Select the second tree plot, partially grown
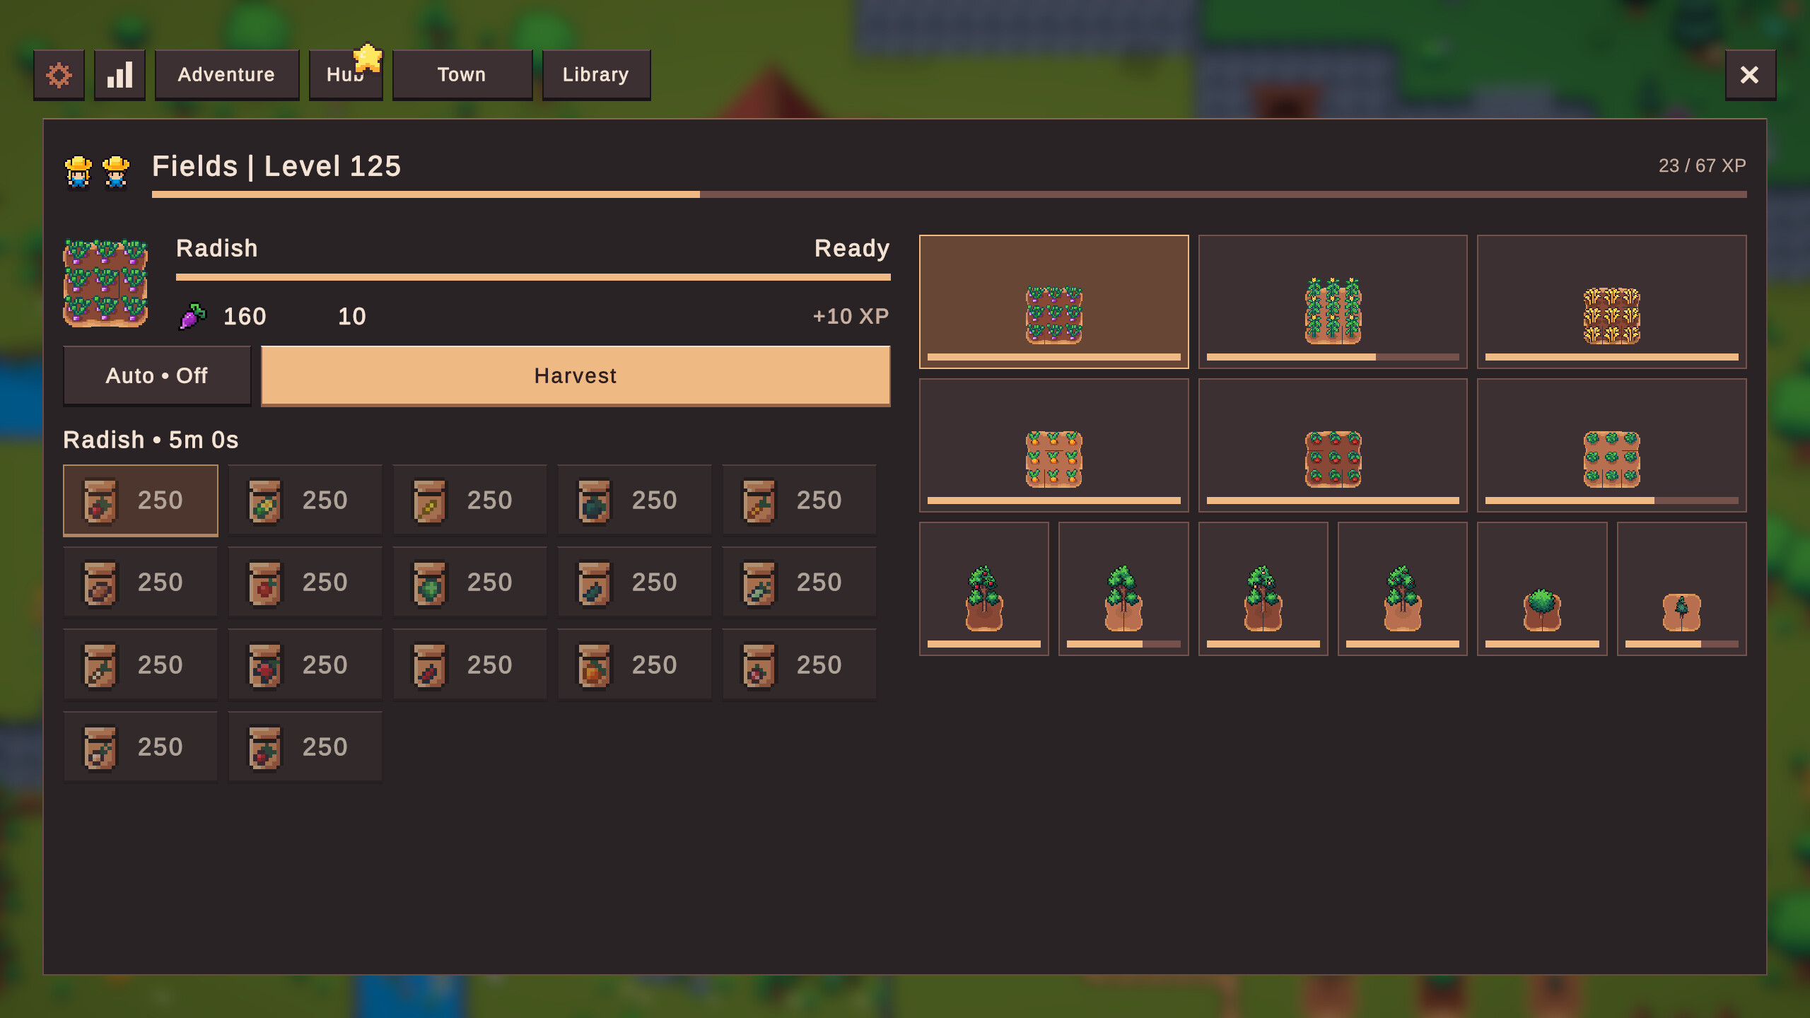 click(x=1123, y=589)
